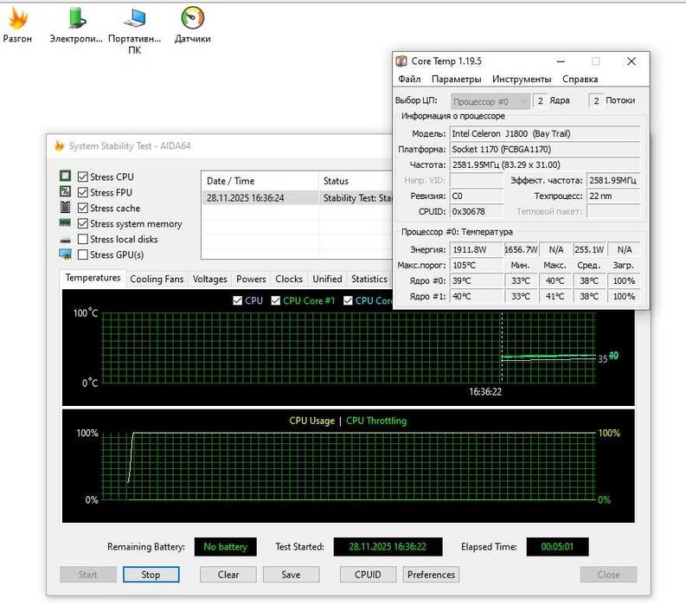Uncheck Stress cache checkbox
This screenshot has width=686, height=605.
tap(83, 208)
